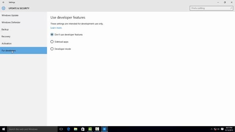This screenshot has height=132, width=235.
Task: Open the taskbar clock and date
Action: pyautogui.click(x=229, y=129)
